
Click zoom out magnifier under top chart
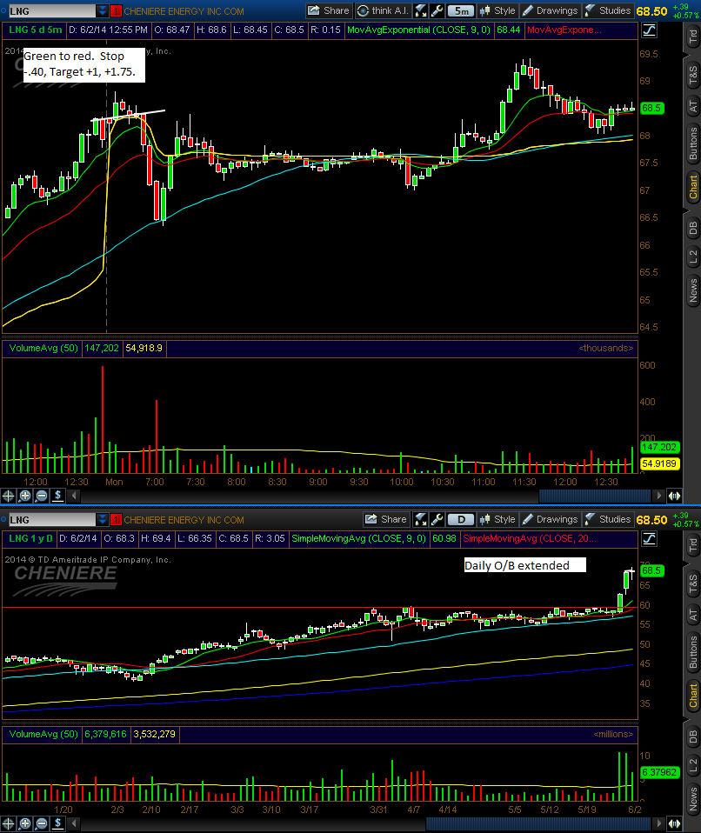tap(41, 496)
